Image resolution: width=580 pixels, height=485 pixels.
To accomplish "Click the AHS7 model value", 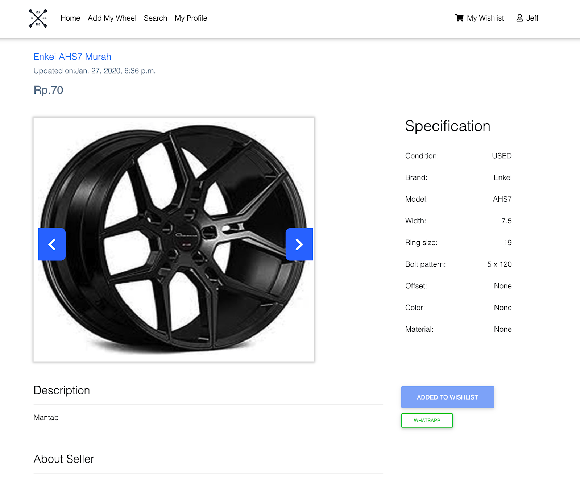I will click(x=502, y=199).
